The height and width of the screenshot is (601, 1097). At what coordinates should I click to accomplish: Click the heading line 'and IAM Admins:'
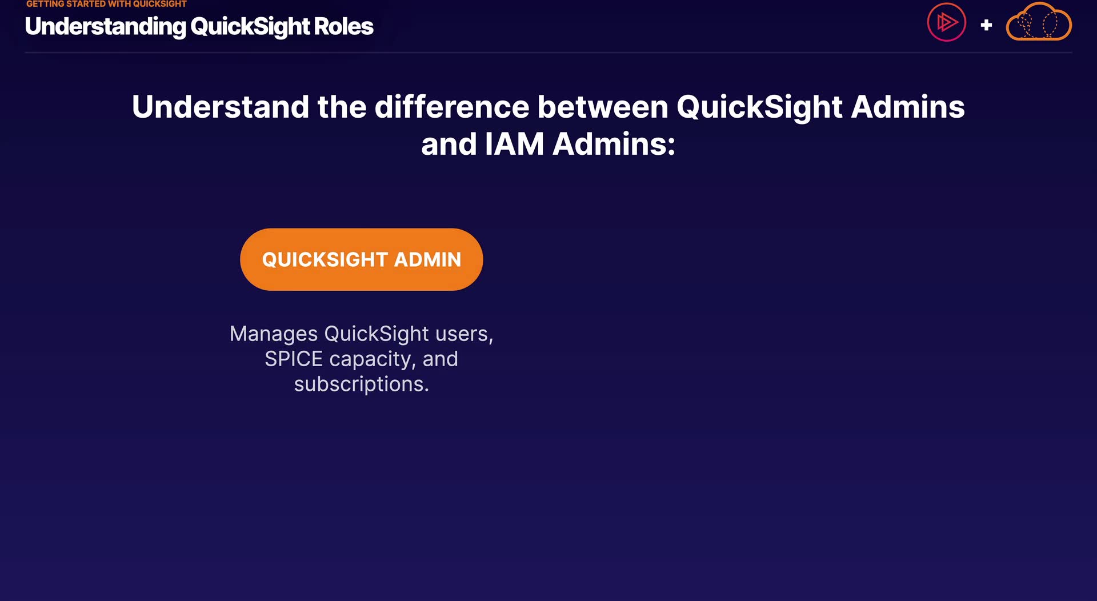coord(548,144)
